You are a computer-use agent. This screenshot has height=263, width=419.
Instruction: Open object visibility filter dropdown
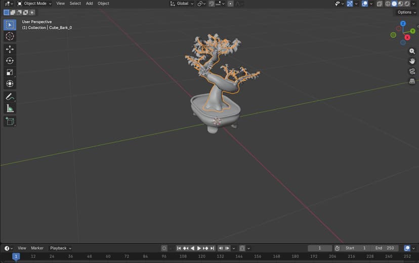[x=340, y=4]
